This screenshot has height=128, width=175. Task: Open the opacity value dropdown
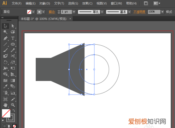click(x=162, y=12)
